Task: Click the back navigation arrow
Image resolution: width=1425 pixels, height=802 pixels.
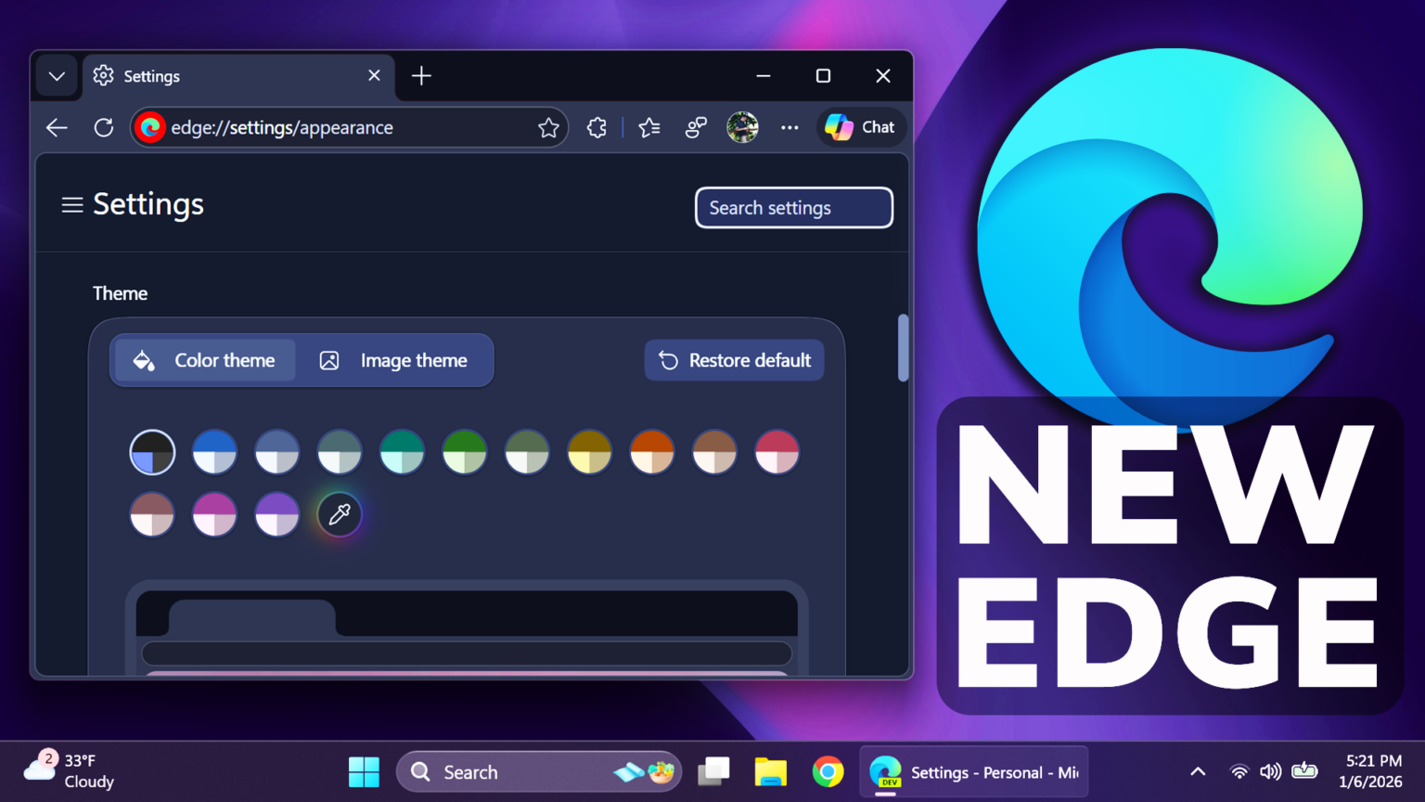Action: (x=57, y=127)
